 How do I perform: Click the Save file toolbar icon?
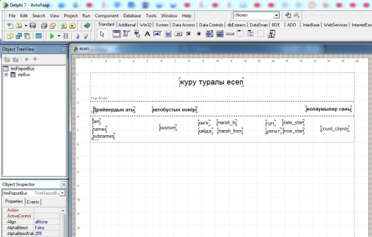coord(33,26)
